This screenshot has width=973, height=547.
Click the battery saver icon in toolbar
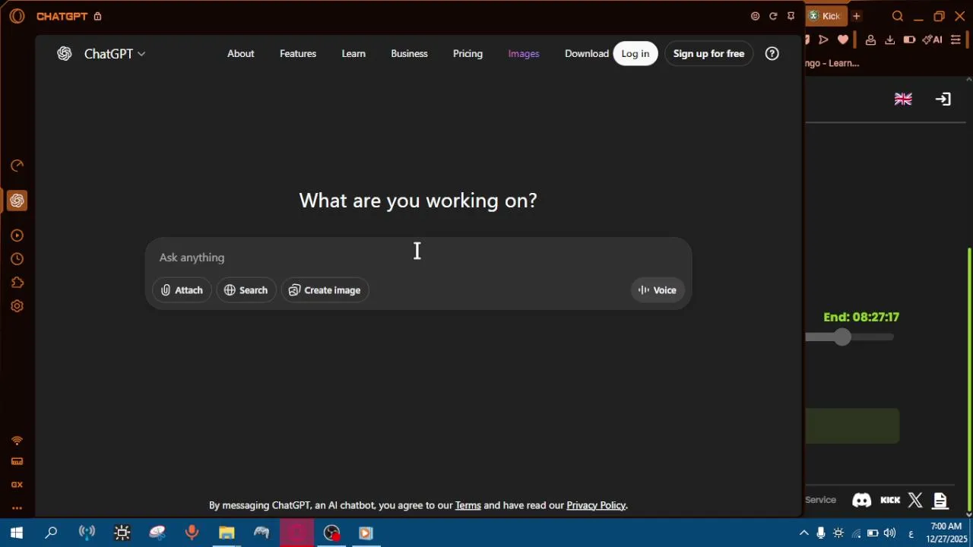(x=909, y=40)
